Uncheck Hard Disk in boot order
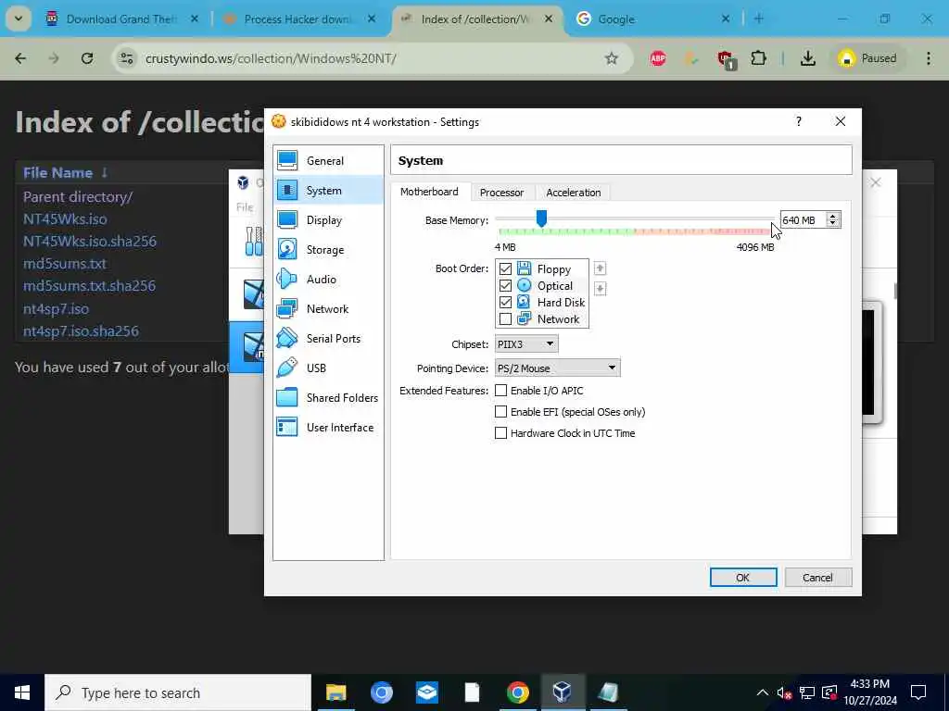 (505, 303)
